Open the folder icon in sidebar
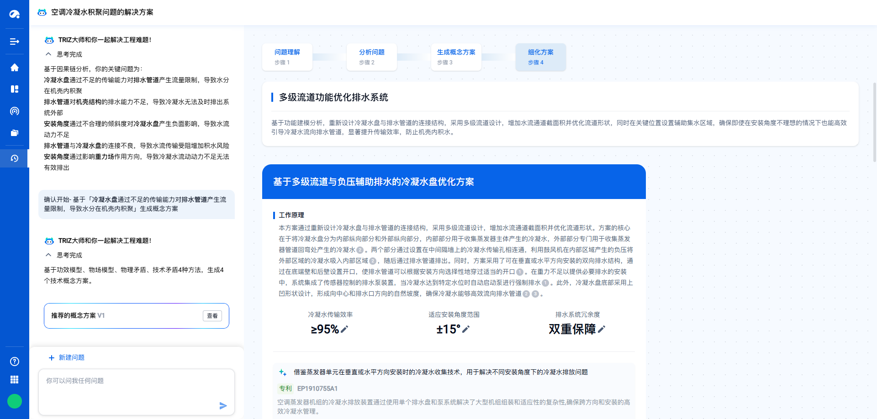The width and height of the screenshot is (877, 419). 14,133
